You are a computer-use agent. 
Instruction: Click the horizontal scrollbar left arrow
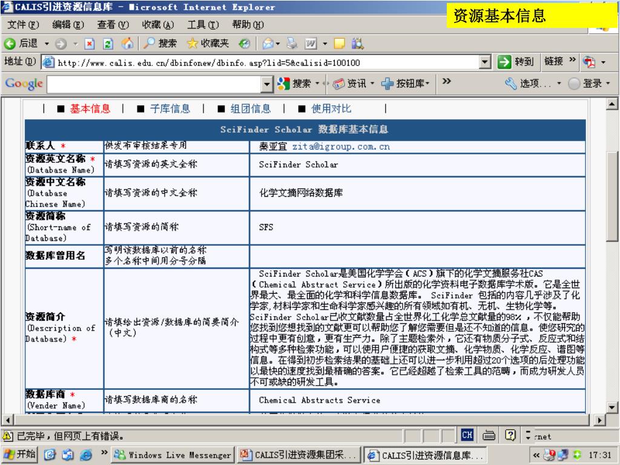pos(8,420)
